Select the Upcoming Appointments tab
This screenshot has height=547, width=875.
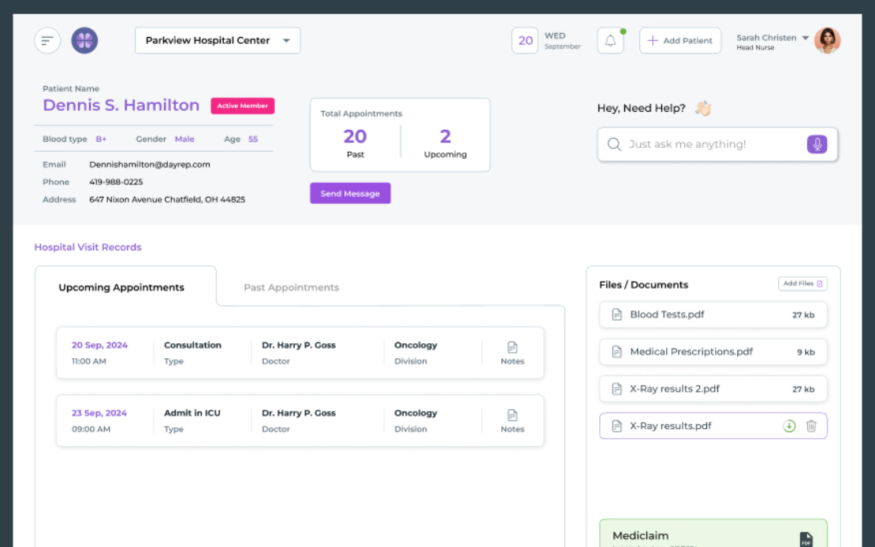coord(121,287)
